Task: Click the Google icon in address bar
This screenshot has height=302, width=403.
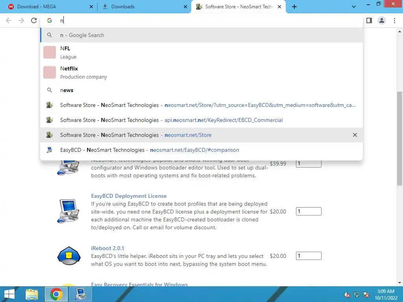Action: 50,20
